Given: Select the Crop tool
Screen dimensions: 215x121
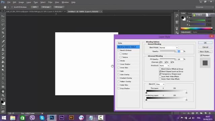Looking at the screenshot, I should [3, 33].
